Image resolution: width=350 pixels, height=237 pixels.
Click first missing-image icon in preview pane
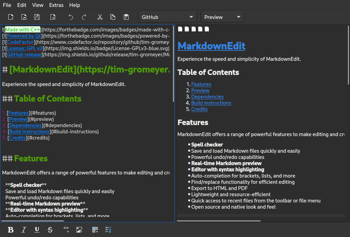coord(180,29)
